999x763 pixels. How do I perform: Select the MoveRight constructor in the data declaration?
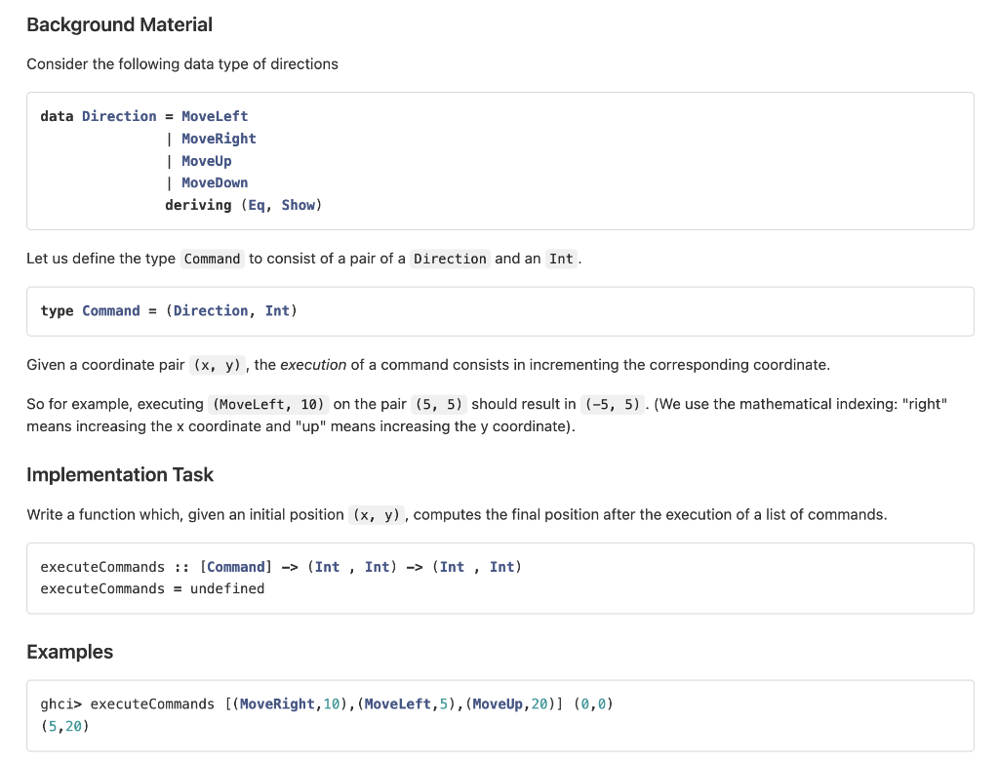coord(219,138)
